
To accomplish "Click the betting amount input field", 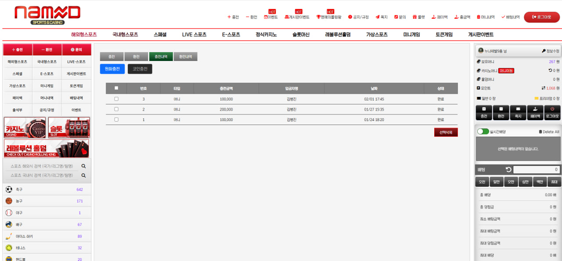I will 537,170.
